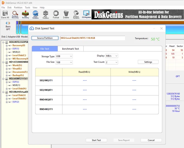Select MSR(1) under HD2 in tree
The height and width of the screenshot is (148, 184).
click(16, 85)
